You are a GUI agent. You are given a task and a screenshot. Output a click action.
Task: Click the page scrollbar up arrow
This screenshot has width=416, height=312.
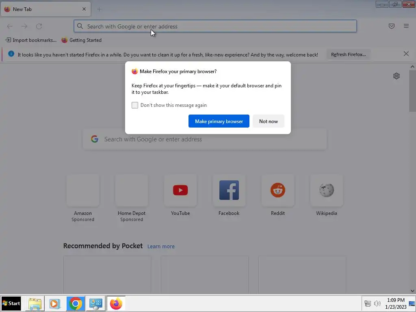[x=412, y=67]
